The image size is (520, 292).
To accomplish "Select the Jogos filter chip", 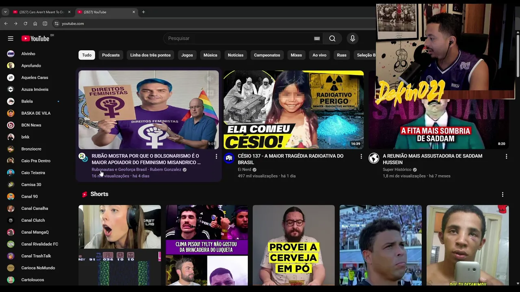I will [187, 55].
